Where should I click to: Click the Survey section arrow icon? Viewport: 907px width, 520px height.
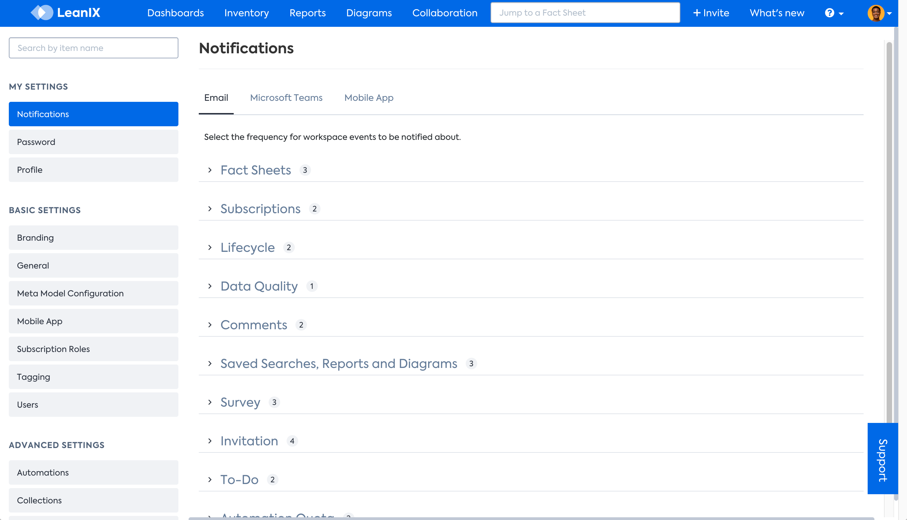210,402
